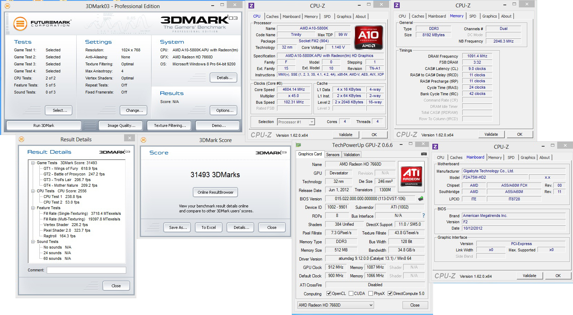Screen dimensions: 573x315
Task: Click Close button in GPU-Z
Action: tap(415, 305)
